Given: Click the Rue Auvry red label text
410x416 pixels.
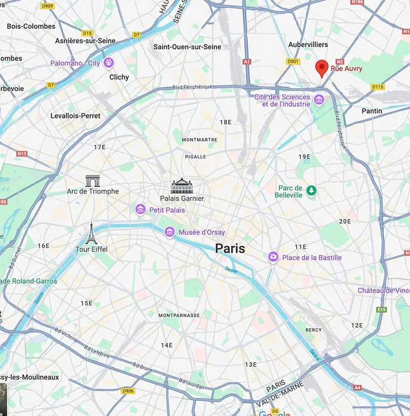Looking at the screenshot, I should (346, 68).
